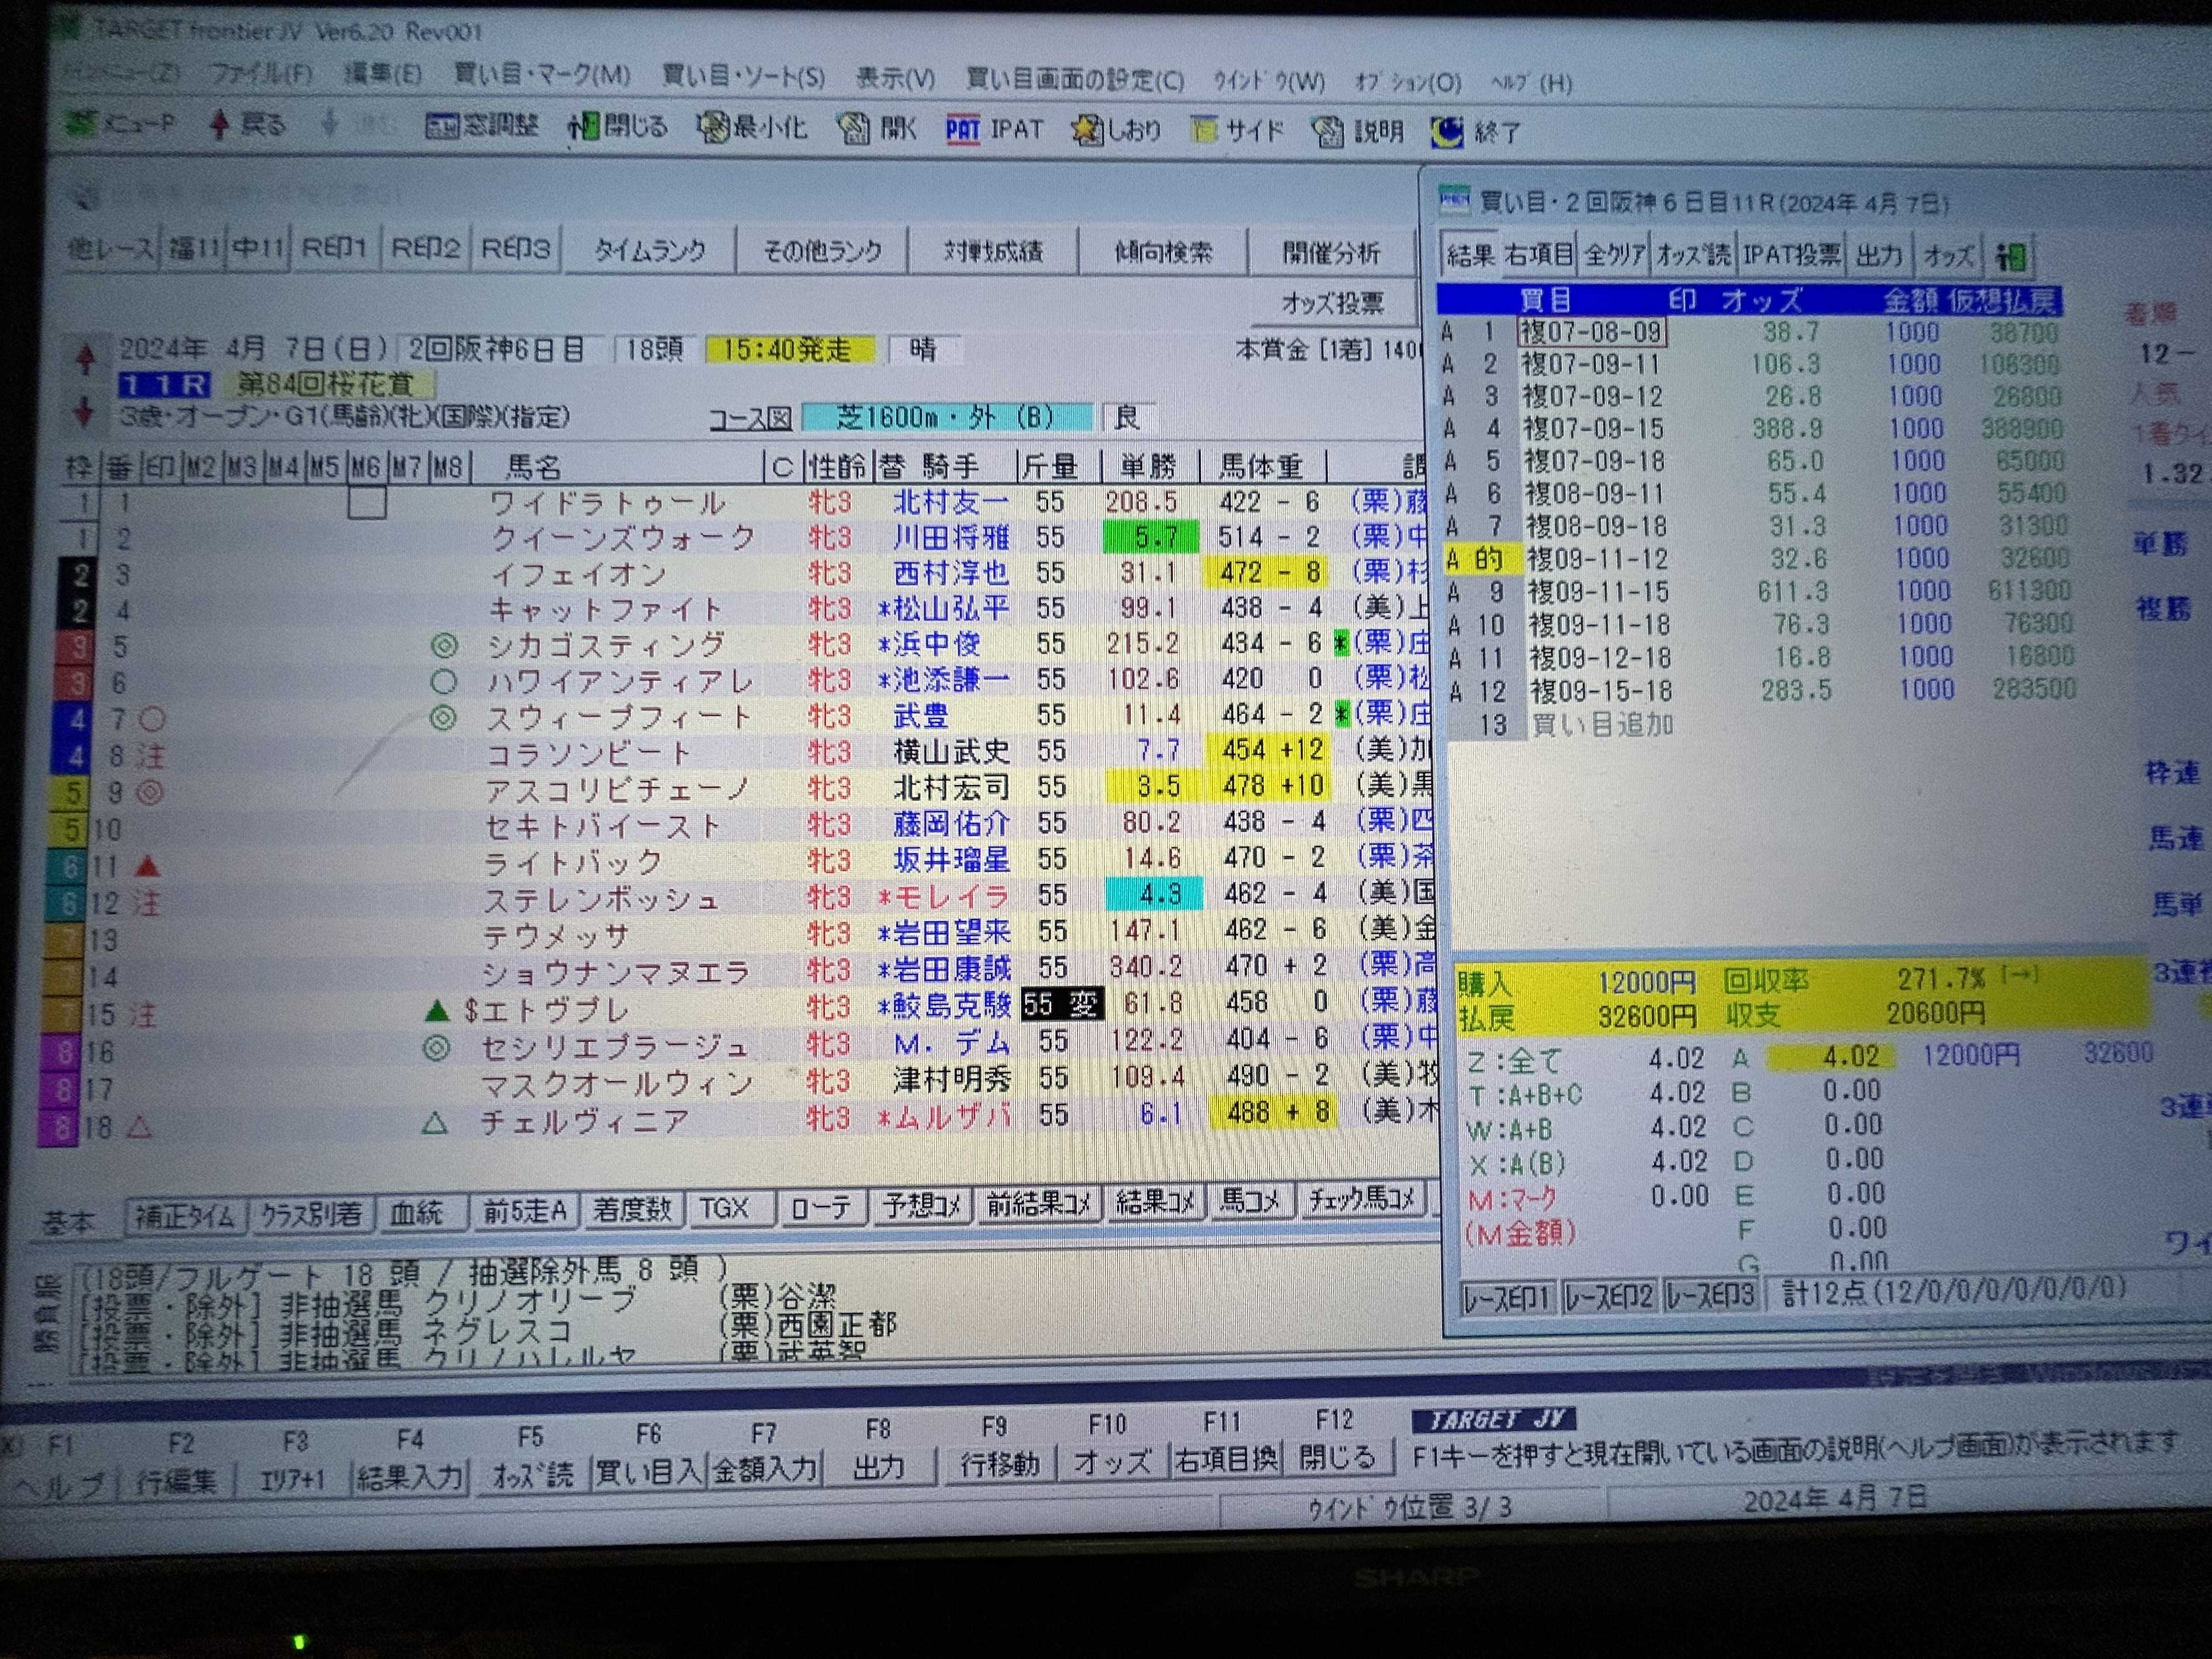Click the 窓調整 window adjust icon
The image size is (2212, 1659).
(442, 127)
